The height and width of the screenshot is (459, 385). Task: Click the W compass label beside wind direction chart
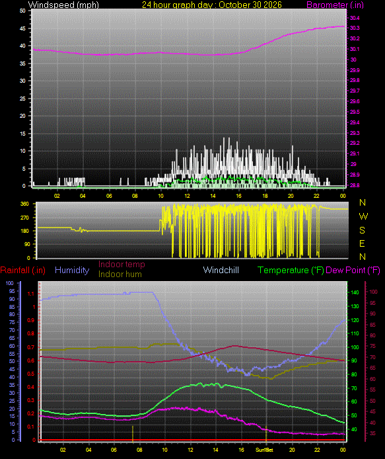pos(363,216)
